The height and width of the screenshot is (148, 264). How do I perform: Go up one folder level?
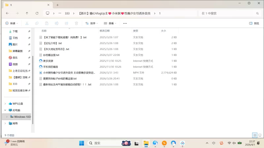tap(27, 13)
